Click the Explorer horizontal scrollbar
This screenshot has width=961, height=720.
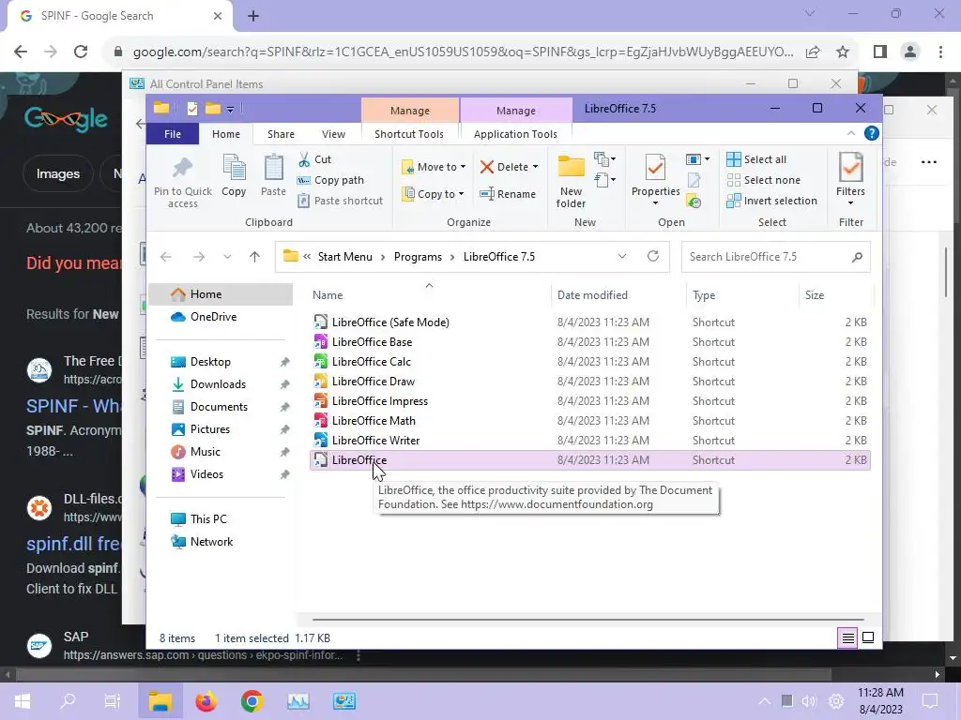click(x=587, y=620)
